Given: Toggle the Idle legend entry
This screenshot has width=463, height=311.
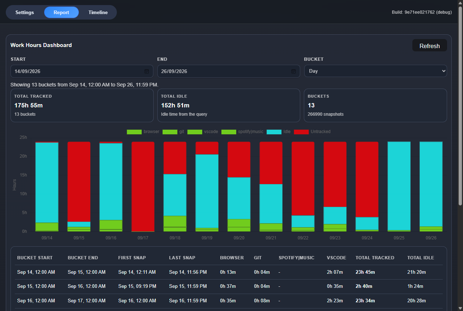Looking at the screenshot, I should click(x=279, y=132).
